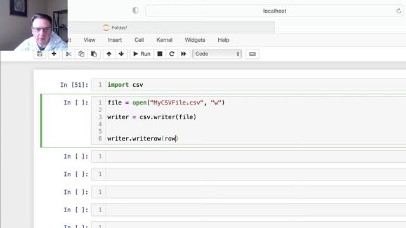
Task: Open the Cell menu
Action: [139, 40]
